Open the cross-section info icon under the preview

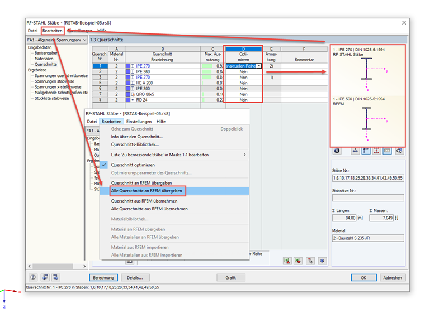tap(337, 151)
